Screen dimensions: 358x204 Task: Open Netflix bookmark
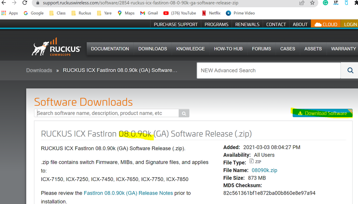tap(211, 13)
